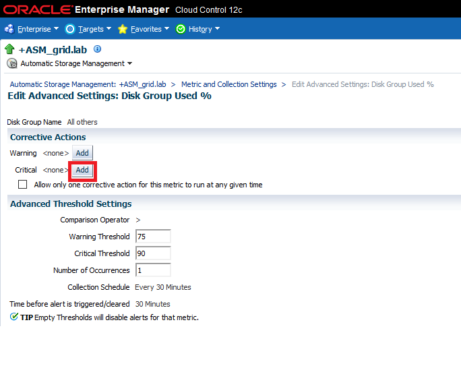Click the greyed Edit Advanced Settings breadcrumb text
The image size is (461, 370).
pyautogui.click(x=363, y=84)
